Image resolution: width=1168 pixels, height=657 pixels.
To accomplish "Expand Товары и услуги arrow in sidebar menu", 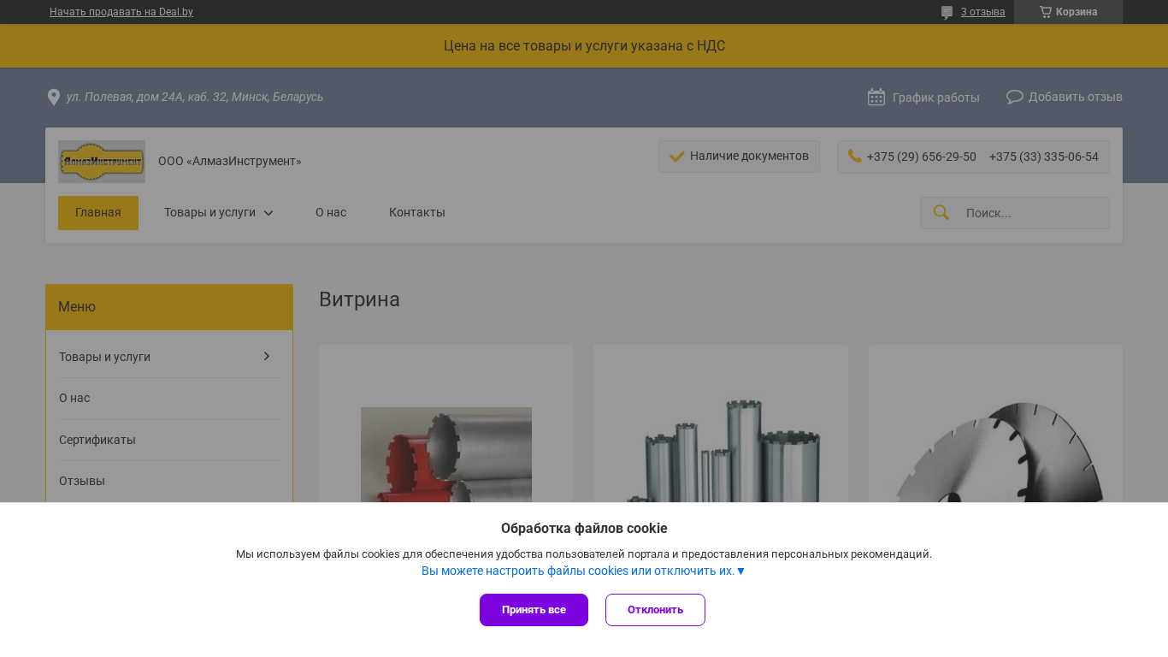I will [x=267, y=357].
